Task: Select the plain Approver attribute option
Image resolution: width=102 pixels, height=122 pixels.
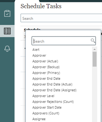Action: [39, 55]
